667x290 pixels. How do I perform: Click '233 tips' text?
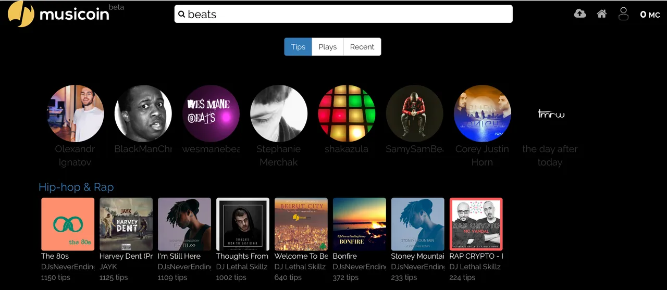404,278
